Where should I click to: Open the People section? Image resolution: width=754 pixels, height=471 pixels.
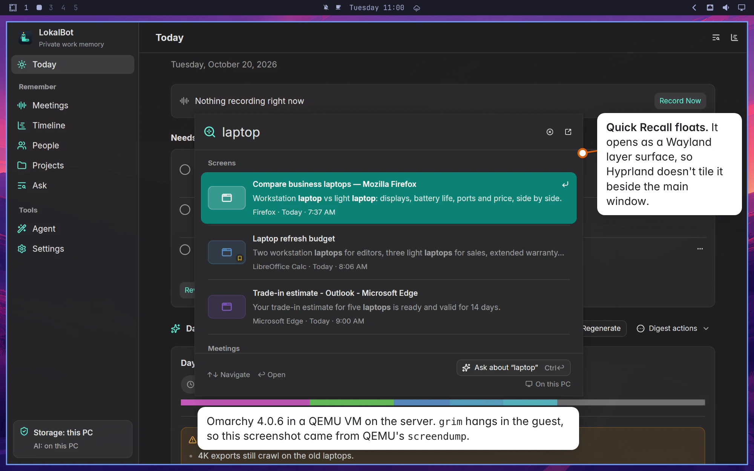click(72, 145)
